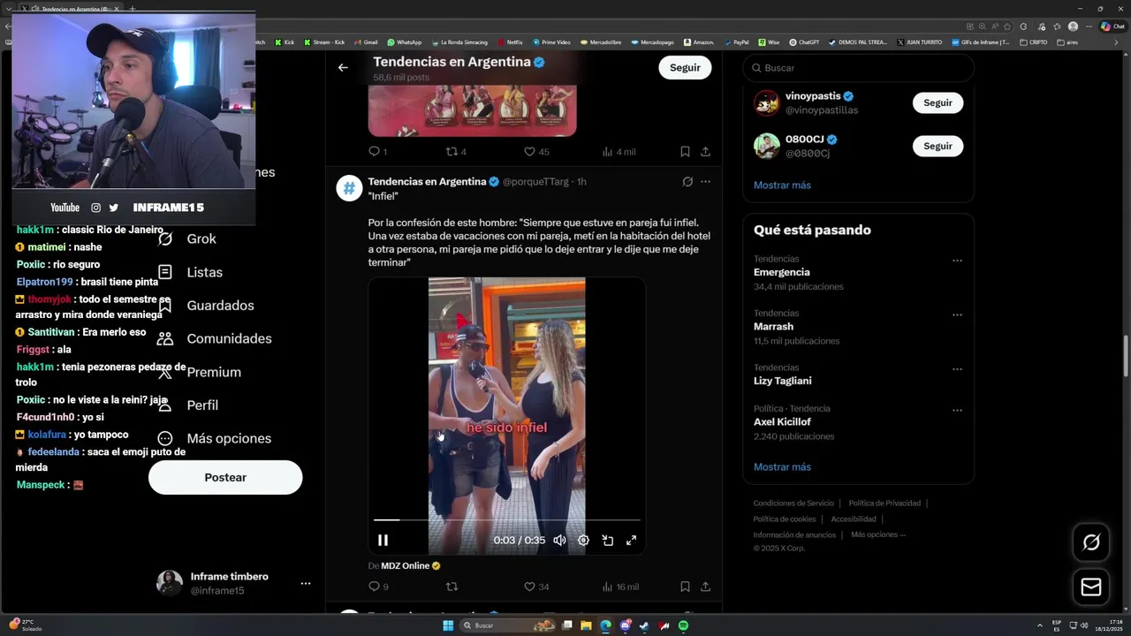Open more options for Marrash trend

point(957,314)
